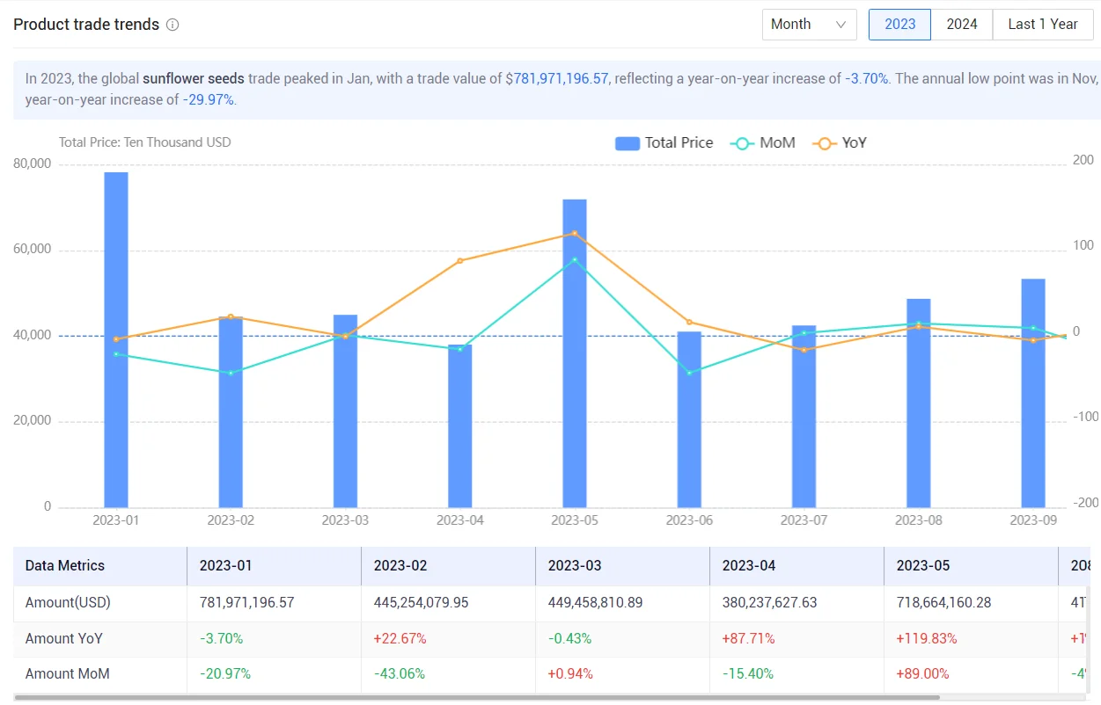Click the YoY orange circle legend marker
The height and width of the screenshot is (705, 1101).
point(823,143)
